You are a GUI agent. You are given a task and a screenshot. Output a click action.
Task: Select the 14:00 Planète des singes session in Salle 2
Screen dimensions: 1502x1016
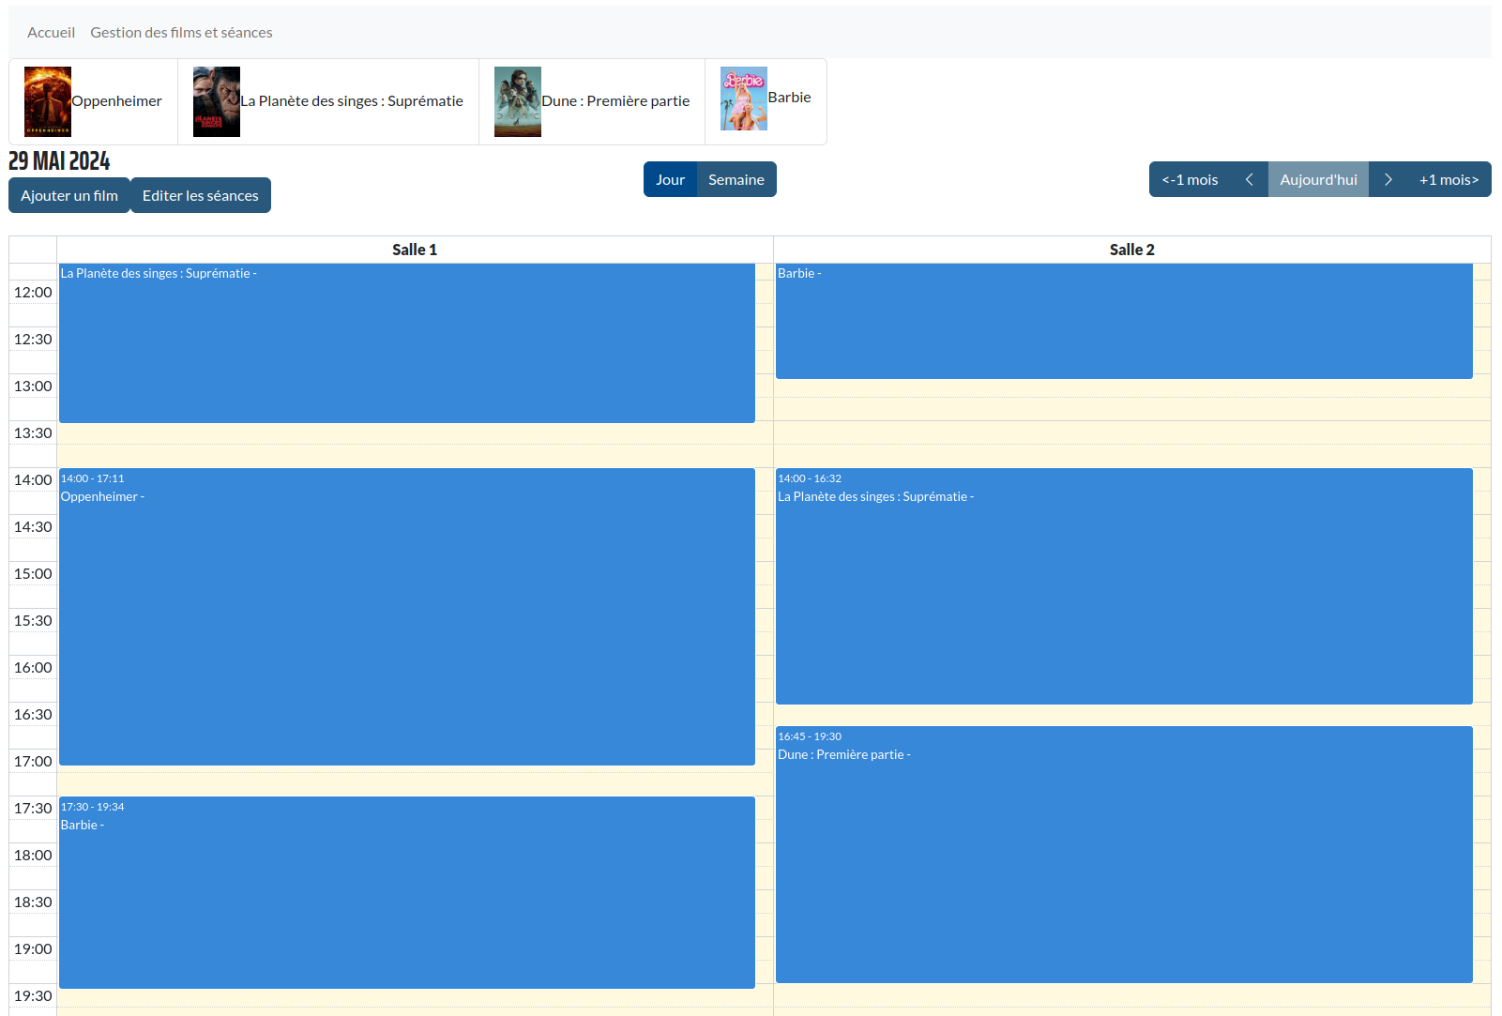tap(1123, 586)
